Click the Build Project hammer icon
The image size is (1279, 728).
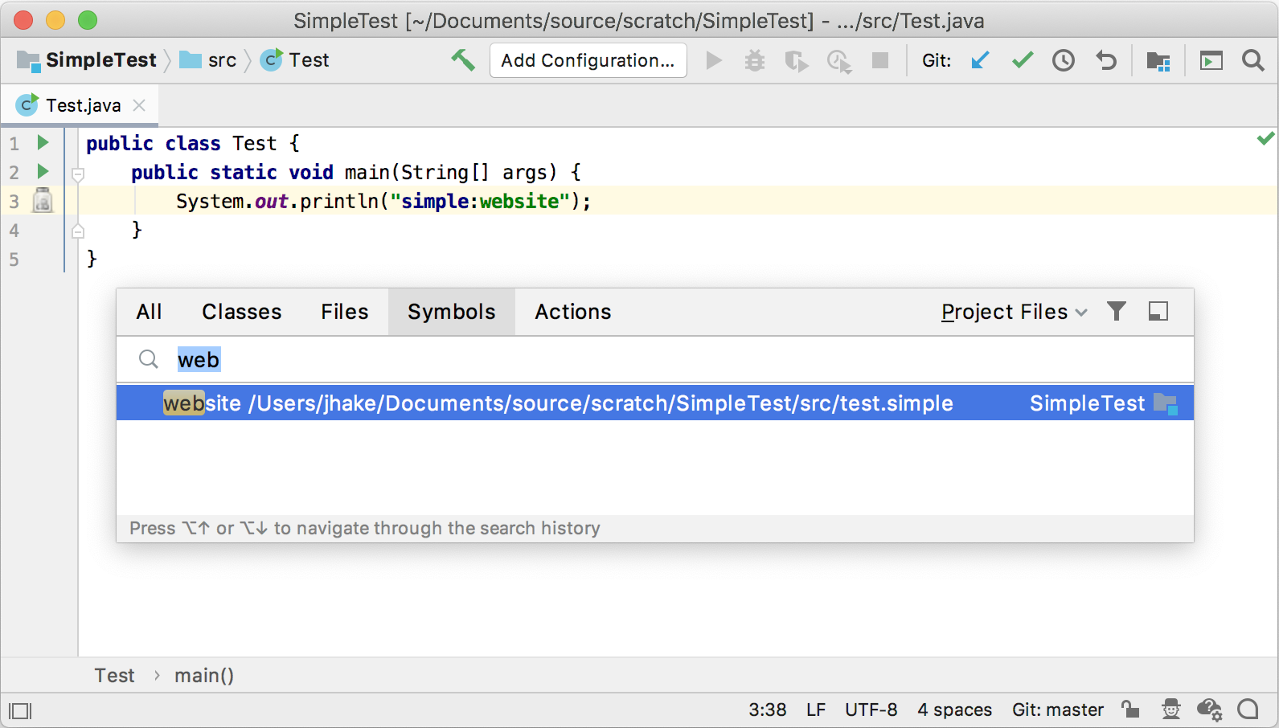pos(463,60)
